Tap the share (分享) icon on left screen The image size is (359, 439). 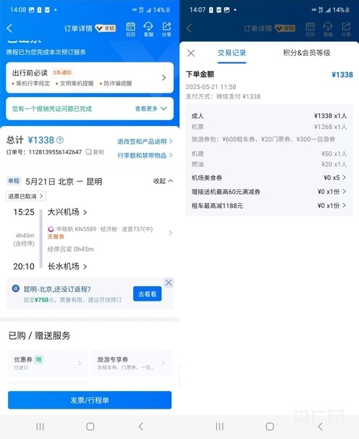(x=166, y=30)
